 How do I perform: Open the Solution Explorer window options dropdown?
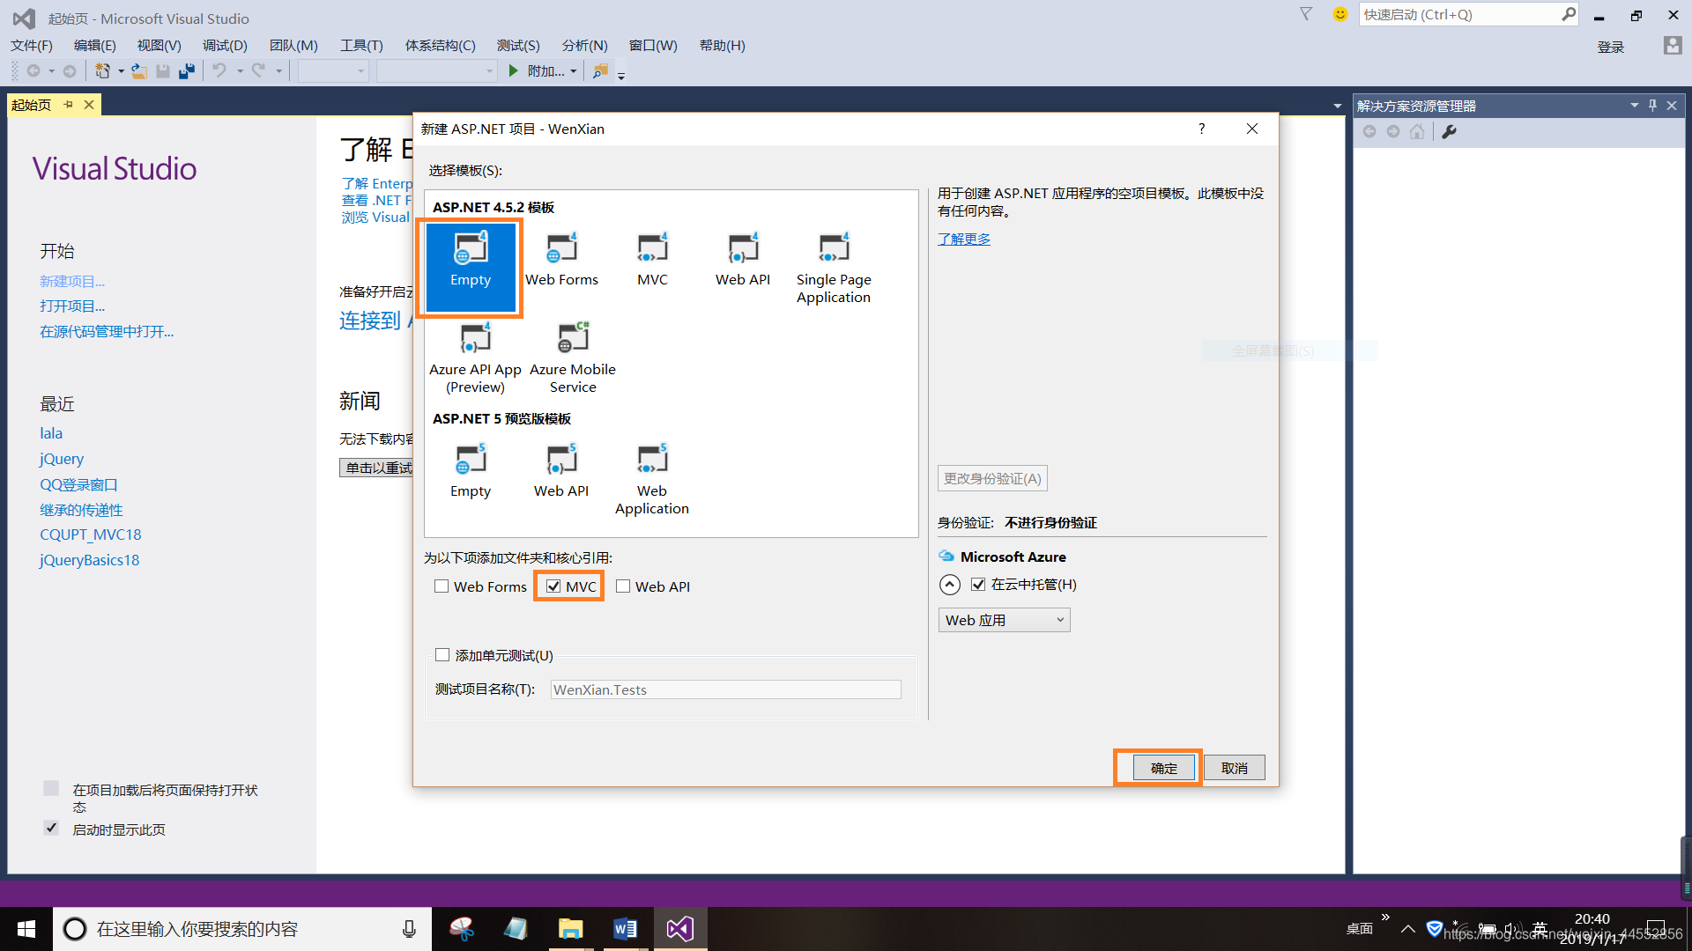click(1634, 106)
